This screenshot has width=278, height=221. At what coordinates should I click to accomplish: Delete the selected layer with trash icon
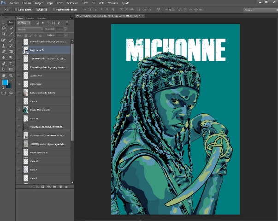66,186
